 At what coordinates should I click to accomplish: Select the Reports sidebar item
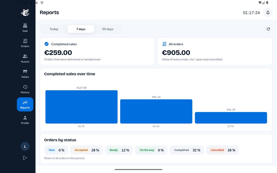point(25,104)
